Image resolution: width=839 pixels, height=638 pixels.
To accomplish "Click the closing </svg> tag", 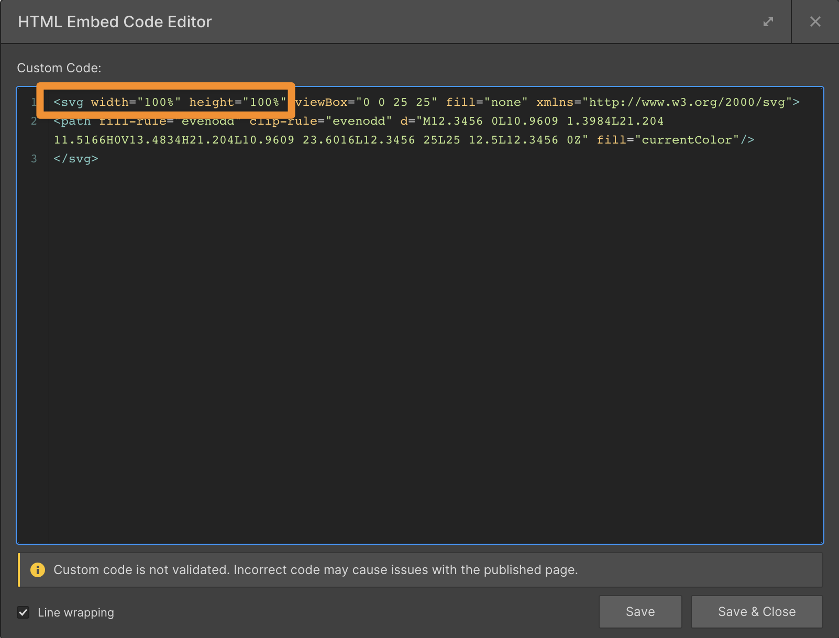I will click(76, 159).
